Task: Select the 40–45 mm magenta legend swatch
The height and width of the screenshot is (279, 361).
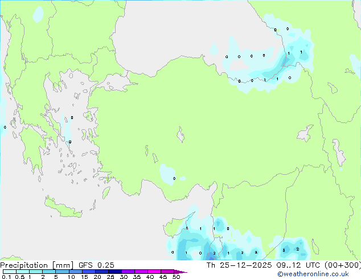Action: click(x=154, y=272)
